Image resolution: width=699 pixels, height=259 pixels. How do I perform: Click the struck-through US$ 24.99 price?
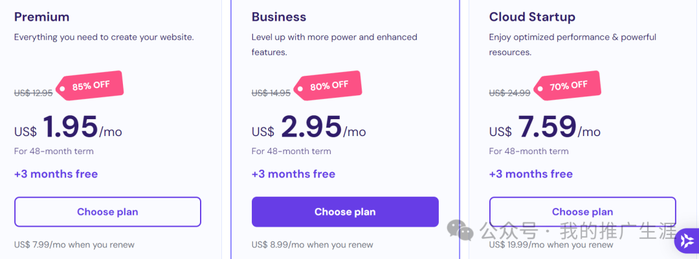(510, 93)
